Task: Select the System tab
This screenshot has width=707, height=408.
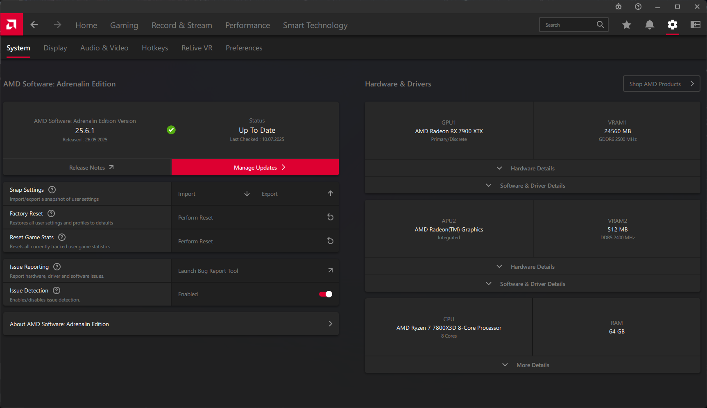Action: point(18,48)
